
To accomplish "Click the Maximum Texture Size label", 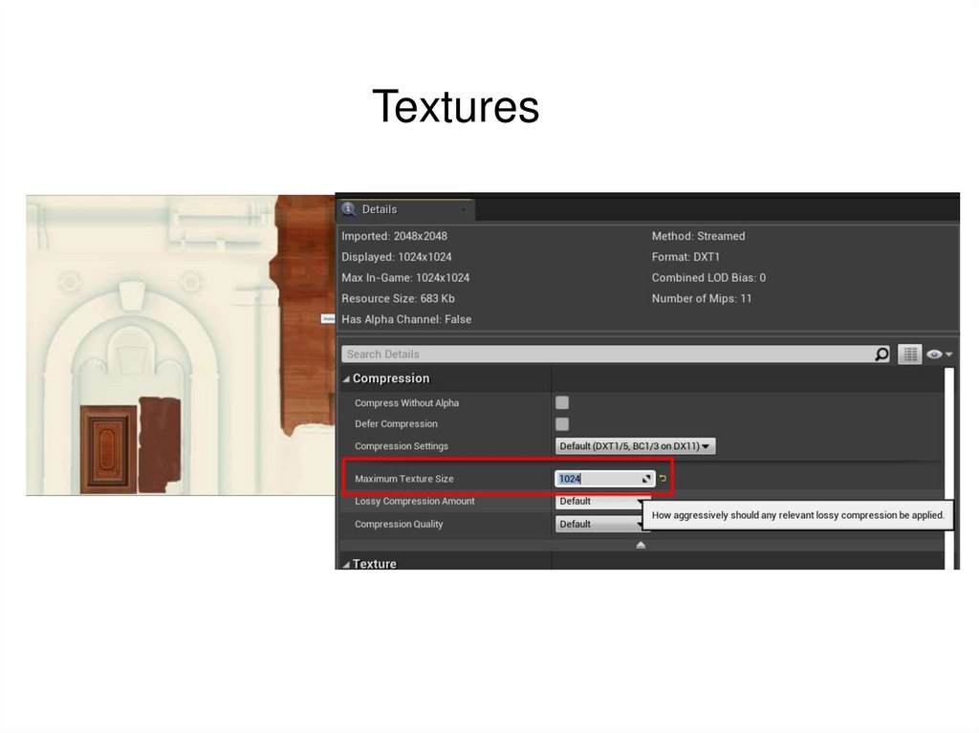I will (x=404, y=479).
